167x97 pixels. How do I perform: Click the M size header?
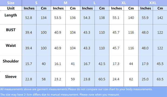point(65,3)
